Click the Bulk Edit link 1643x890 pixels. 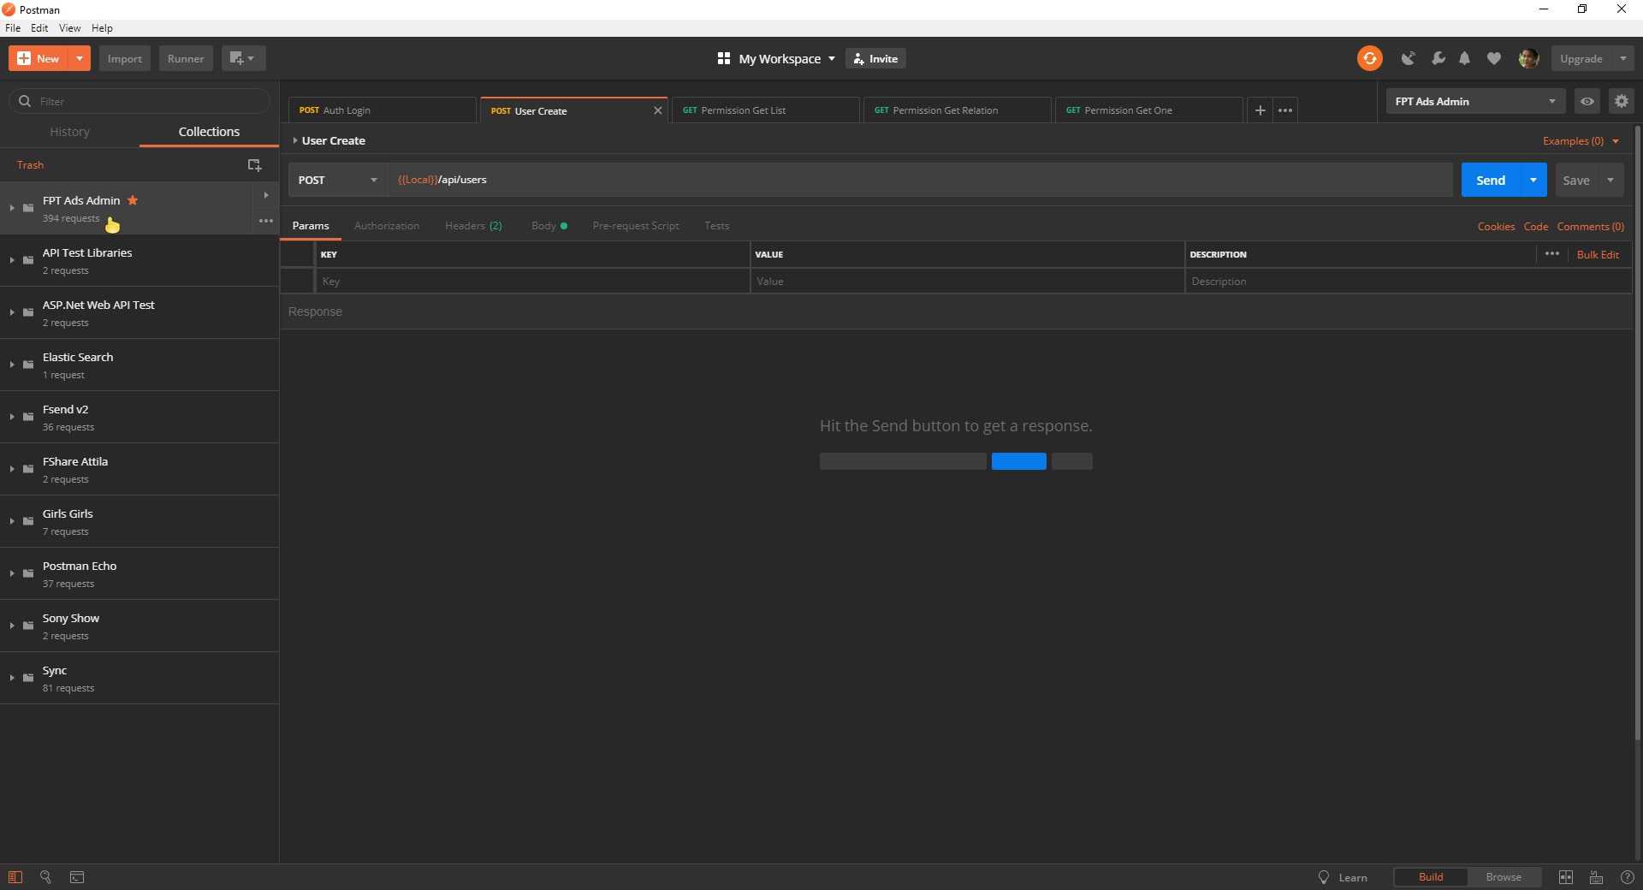coord(1597,255)
